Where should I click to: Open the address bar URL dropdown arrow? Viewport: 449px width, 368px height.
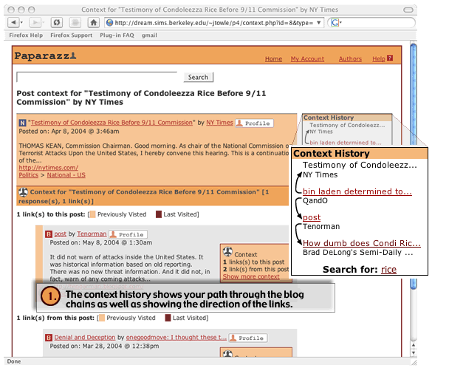pos(318,23)
